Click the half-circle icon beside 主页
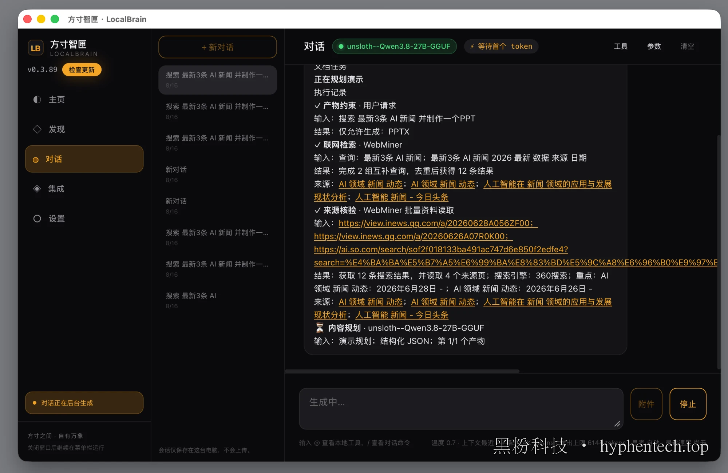 (37, 100)
